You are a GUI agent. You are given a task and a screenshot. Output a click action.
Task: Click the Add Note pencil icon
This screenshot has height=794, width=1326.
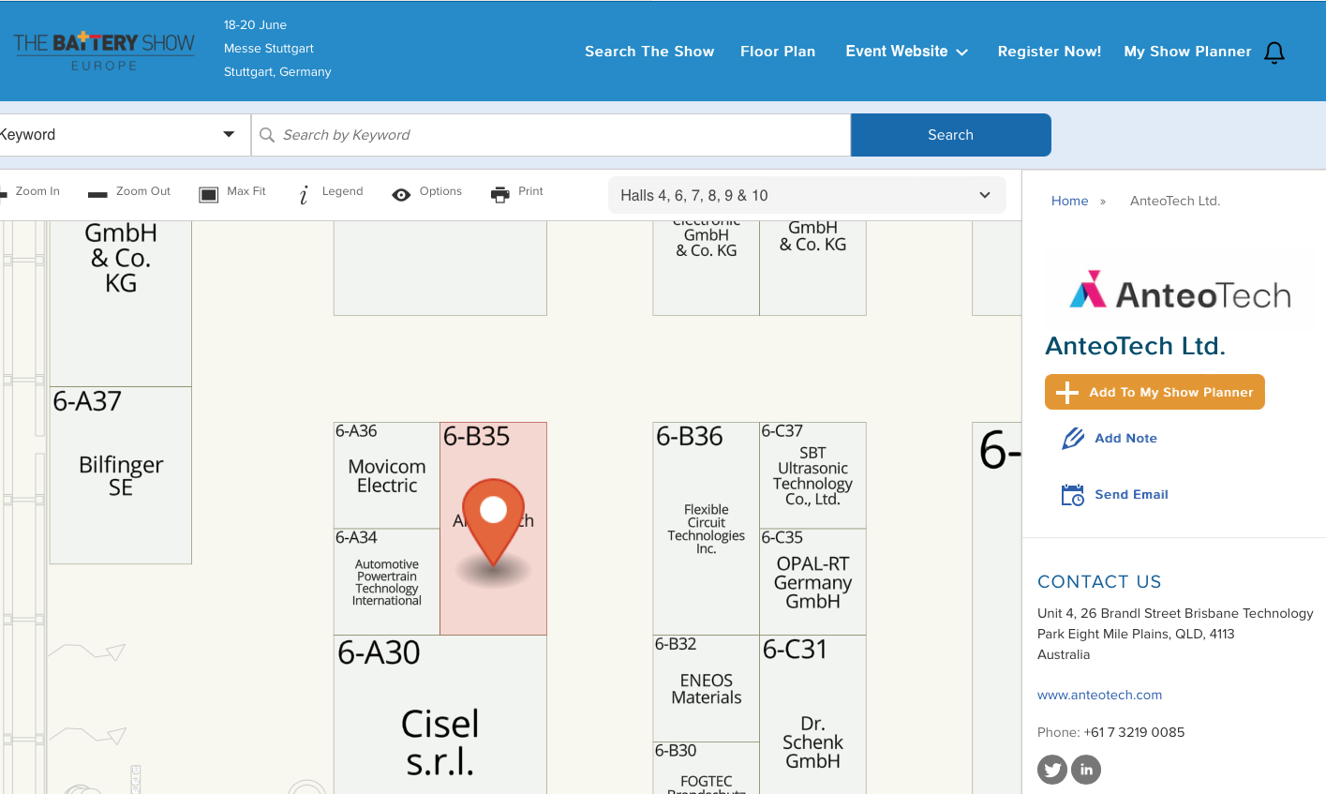(x=1073, y=439)
